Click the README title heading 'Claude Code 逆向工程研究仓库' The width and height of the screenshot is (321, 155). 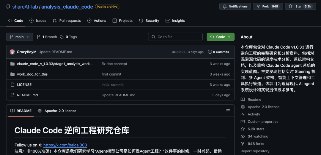72,130
